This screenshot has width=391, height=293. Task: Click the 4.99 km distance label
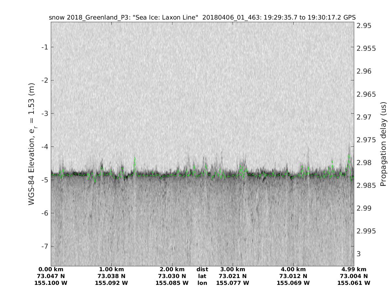pos(354,269)
